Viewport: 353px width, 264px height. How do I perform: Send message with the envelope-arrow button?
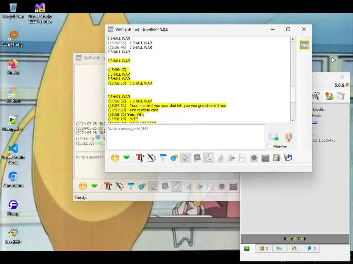coord(273,136)
